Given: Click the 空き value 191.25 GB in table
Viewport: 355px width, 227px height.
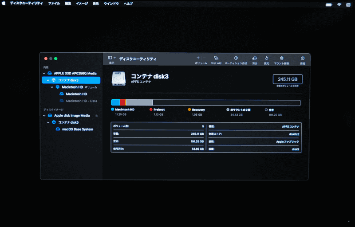Looking at the screenshot, I should (197, 141).
